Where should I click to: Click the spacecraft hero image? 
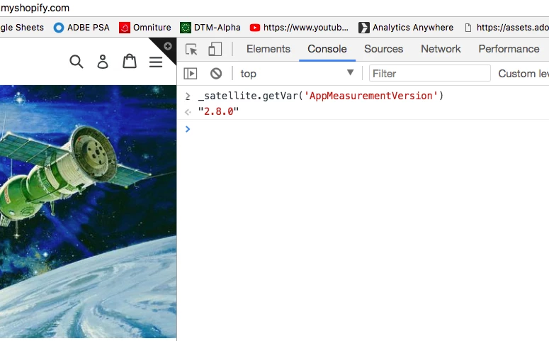pos(88,211)
